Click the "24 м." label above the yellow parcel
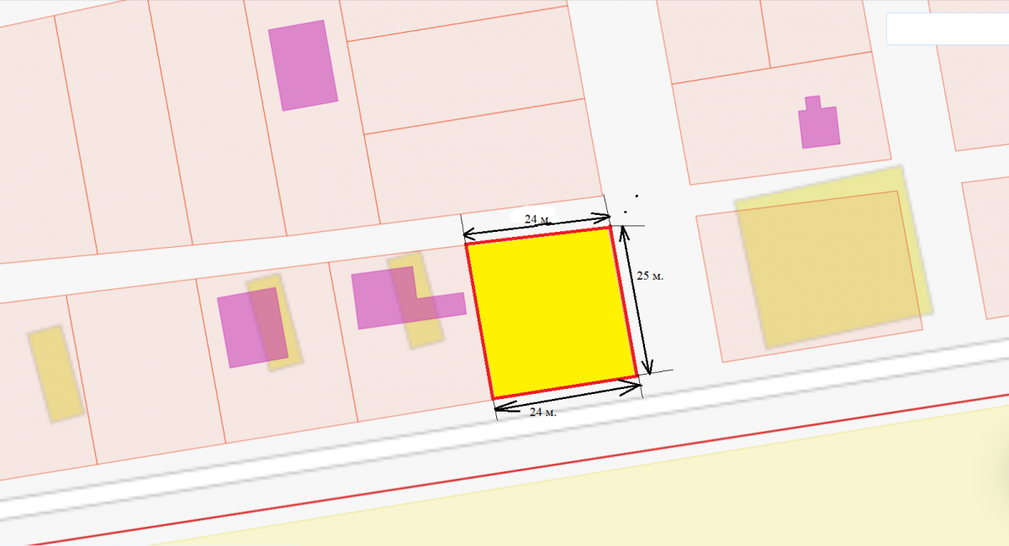This screenshot has width=1009, height=546. [537, 219]
